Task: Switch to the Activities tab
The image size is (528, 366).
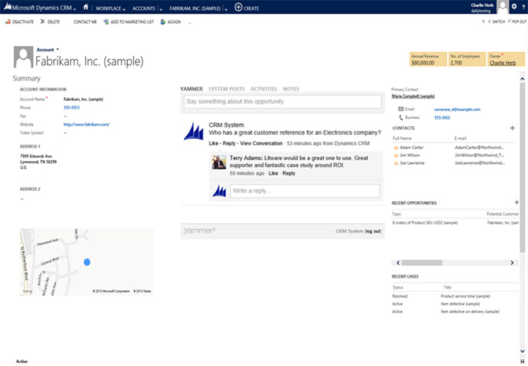Action: click(x=263, y=89)
